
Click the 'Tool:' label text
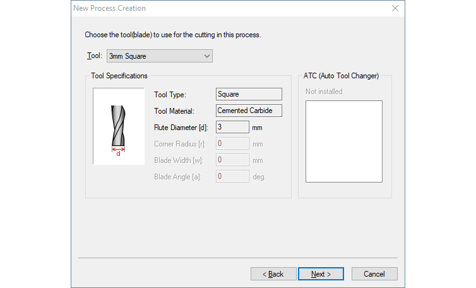94,56
